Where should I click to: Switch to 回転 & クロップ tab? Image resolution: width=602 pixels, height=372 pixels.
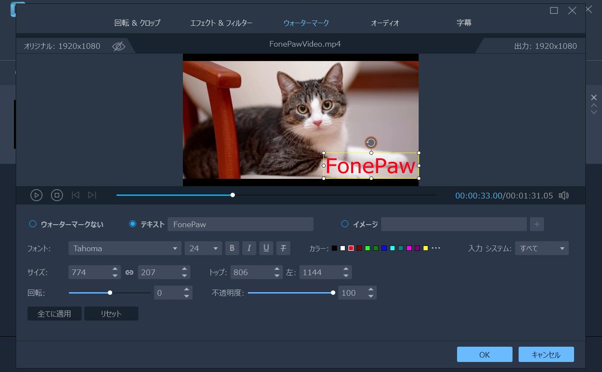[137, 23]
